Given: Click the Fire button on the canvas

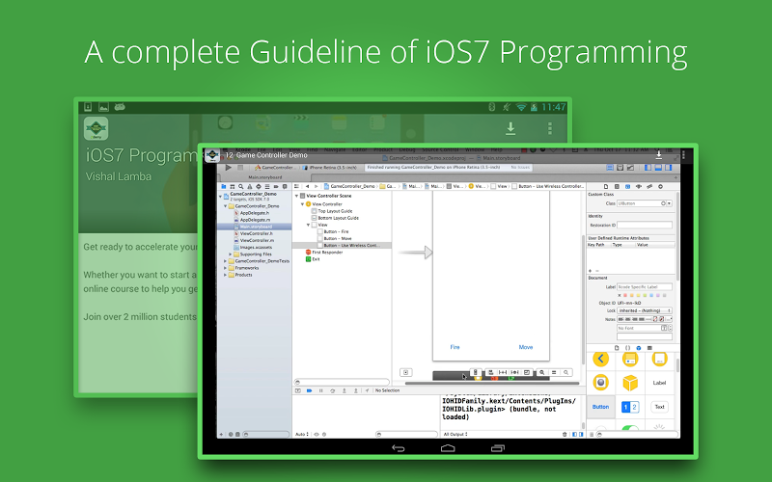Looking at the screenshot, I should point(455,347).
